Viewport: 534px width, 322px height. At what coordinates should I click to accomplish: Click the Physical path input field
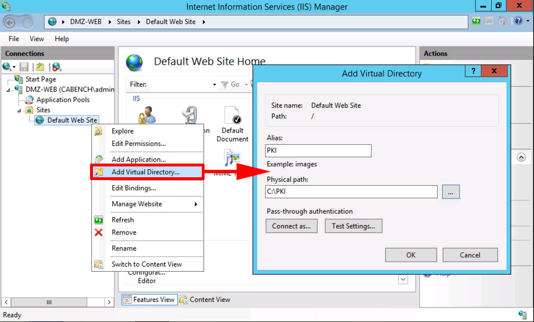pyautogui.click(x=351, y=191)
